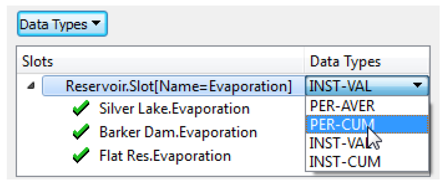Click the green checkmark beside Barker Dam.Evaporation
The width and height of the screenshot is (442, 193).
(x=81, y=133)
